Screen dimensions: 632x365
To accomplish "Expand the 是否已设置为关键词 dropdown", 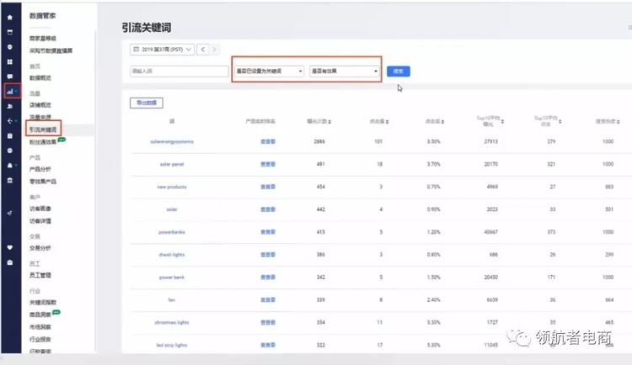I will click(x=267, y=71).
